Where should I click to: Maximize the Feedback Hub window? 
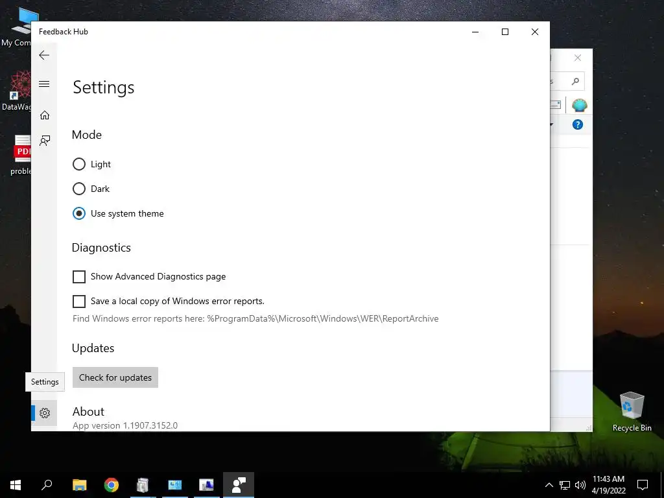click(504, 32)
